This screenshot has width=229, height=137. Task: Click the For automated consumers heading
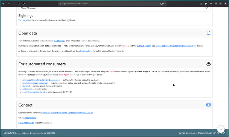(42, 64)
